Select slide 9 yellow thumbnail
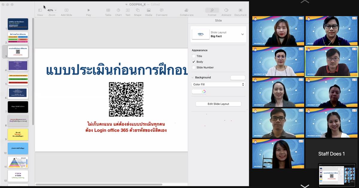 coord(18,134)
